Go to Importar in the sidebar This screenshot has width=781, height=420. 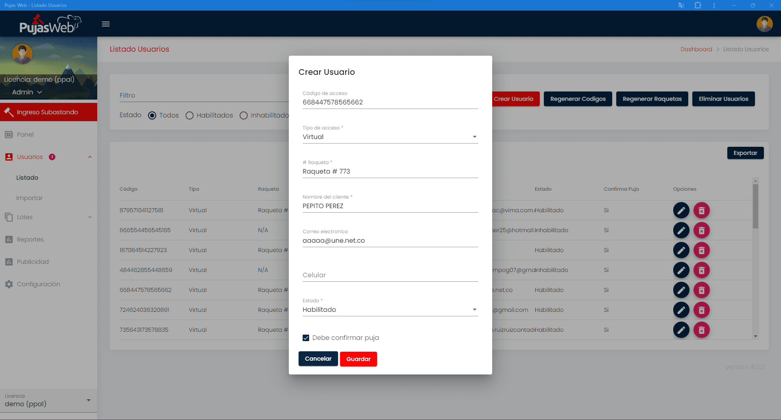(x=29, y=198)
